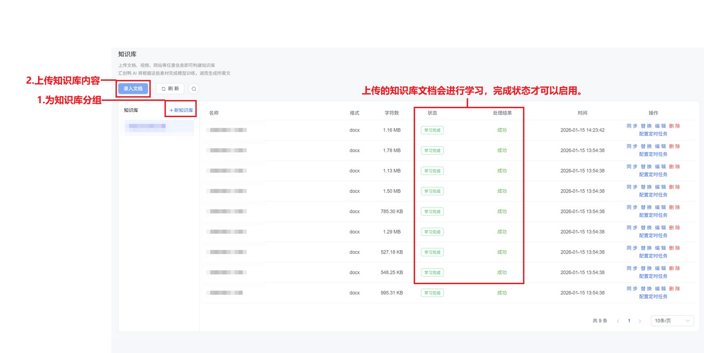Click the 时间 column header
Image resolution: width=704 pixels, height=353 pixels.
tap(582, 113)
